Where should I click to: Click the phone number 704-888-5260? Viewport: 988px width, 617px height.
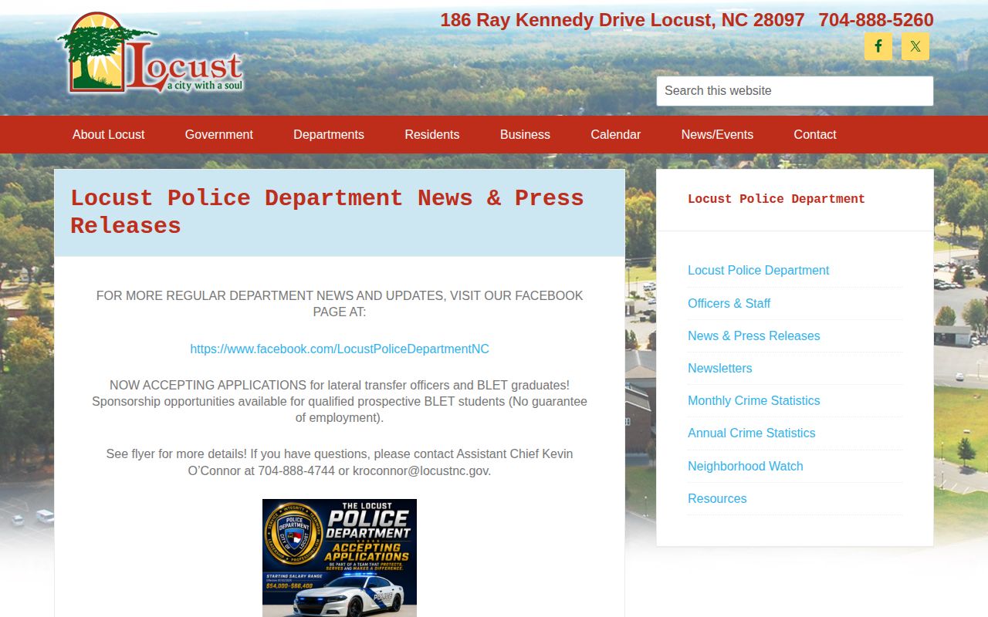tap(876, 20)
